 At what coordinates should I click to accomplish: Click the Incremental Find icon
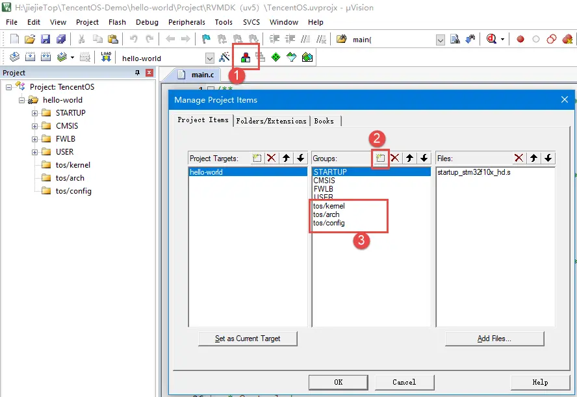pos(470,39)
